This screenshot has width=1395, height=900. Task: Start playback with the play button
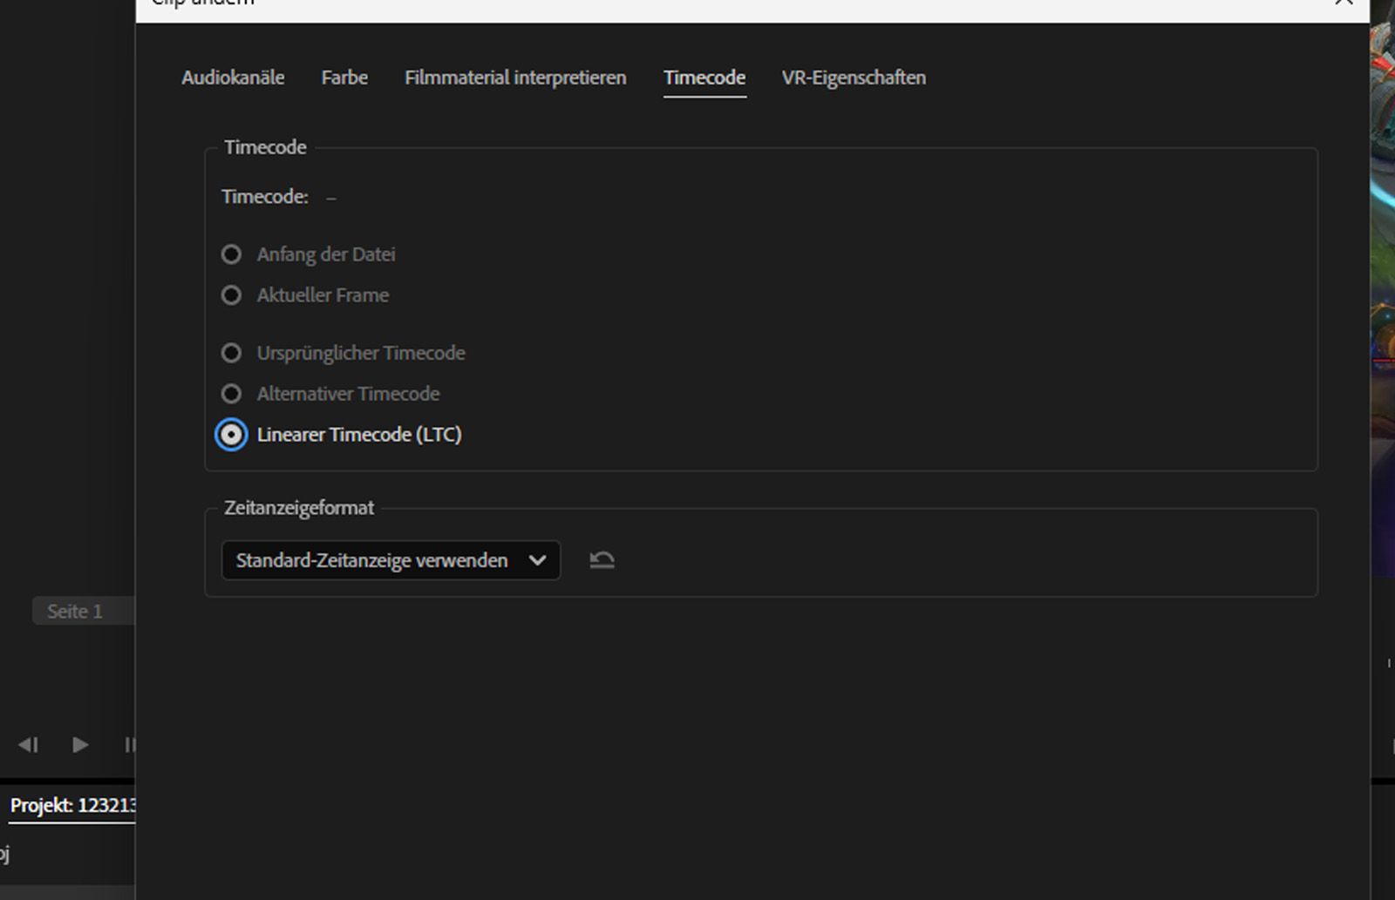pyautogui.click(x=80, y=745)
